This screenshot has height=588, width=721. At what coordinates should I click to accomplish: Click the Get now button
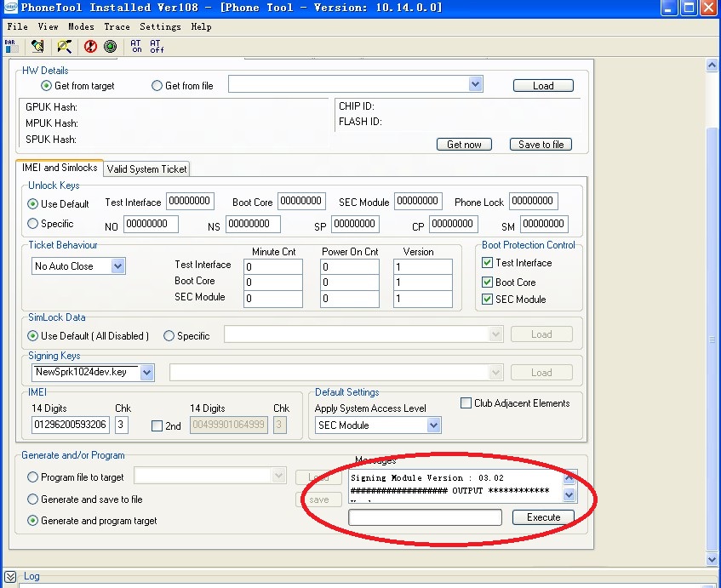click(464, 145)
